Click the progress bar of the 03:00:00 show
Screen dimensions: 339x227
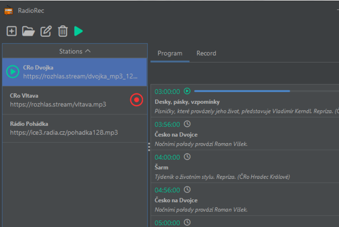[x=243, y=91]
